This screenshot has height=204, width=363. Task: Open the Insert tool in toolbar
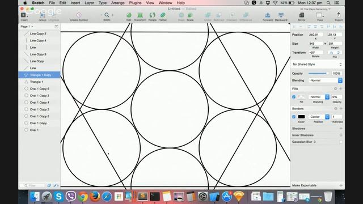pyautogui.click(x=24, y=15)
